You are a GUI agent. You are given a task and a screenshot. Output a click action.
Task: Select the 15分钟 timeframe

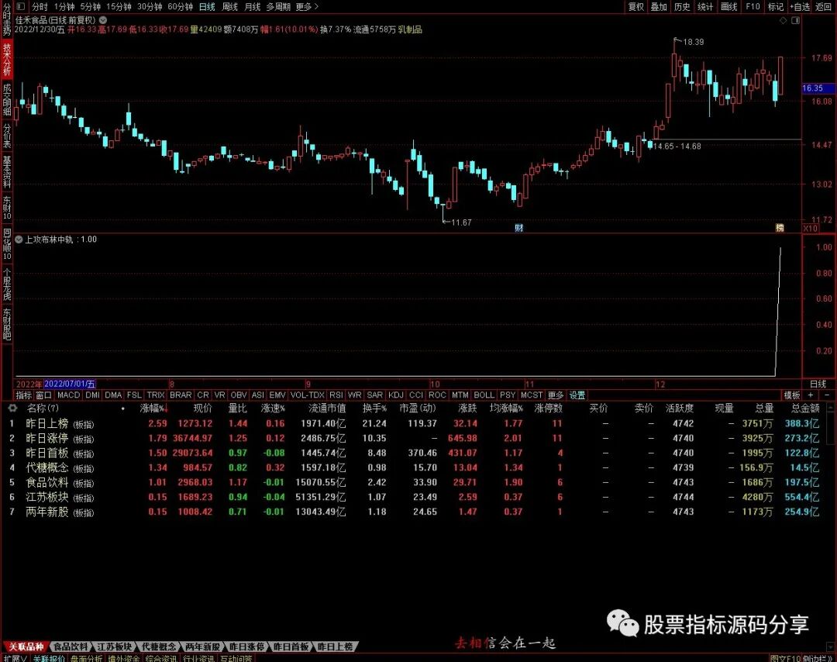119,6
